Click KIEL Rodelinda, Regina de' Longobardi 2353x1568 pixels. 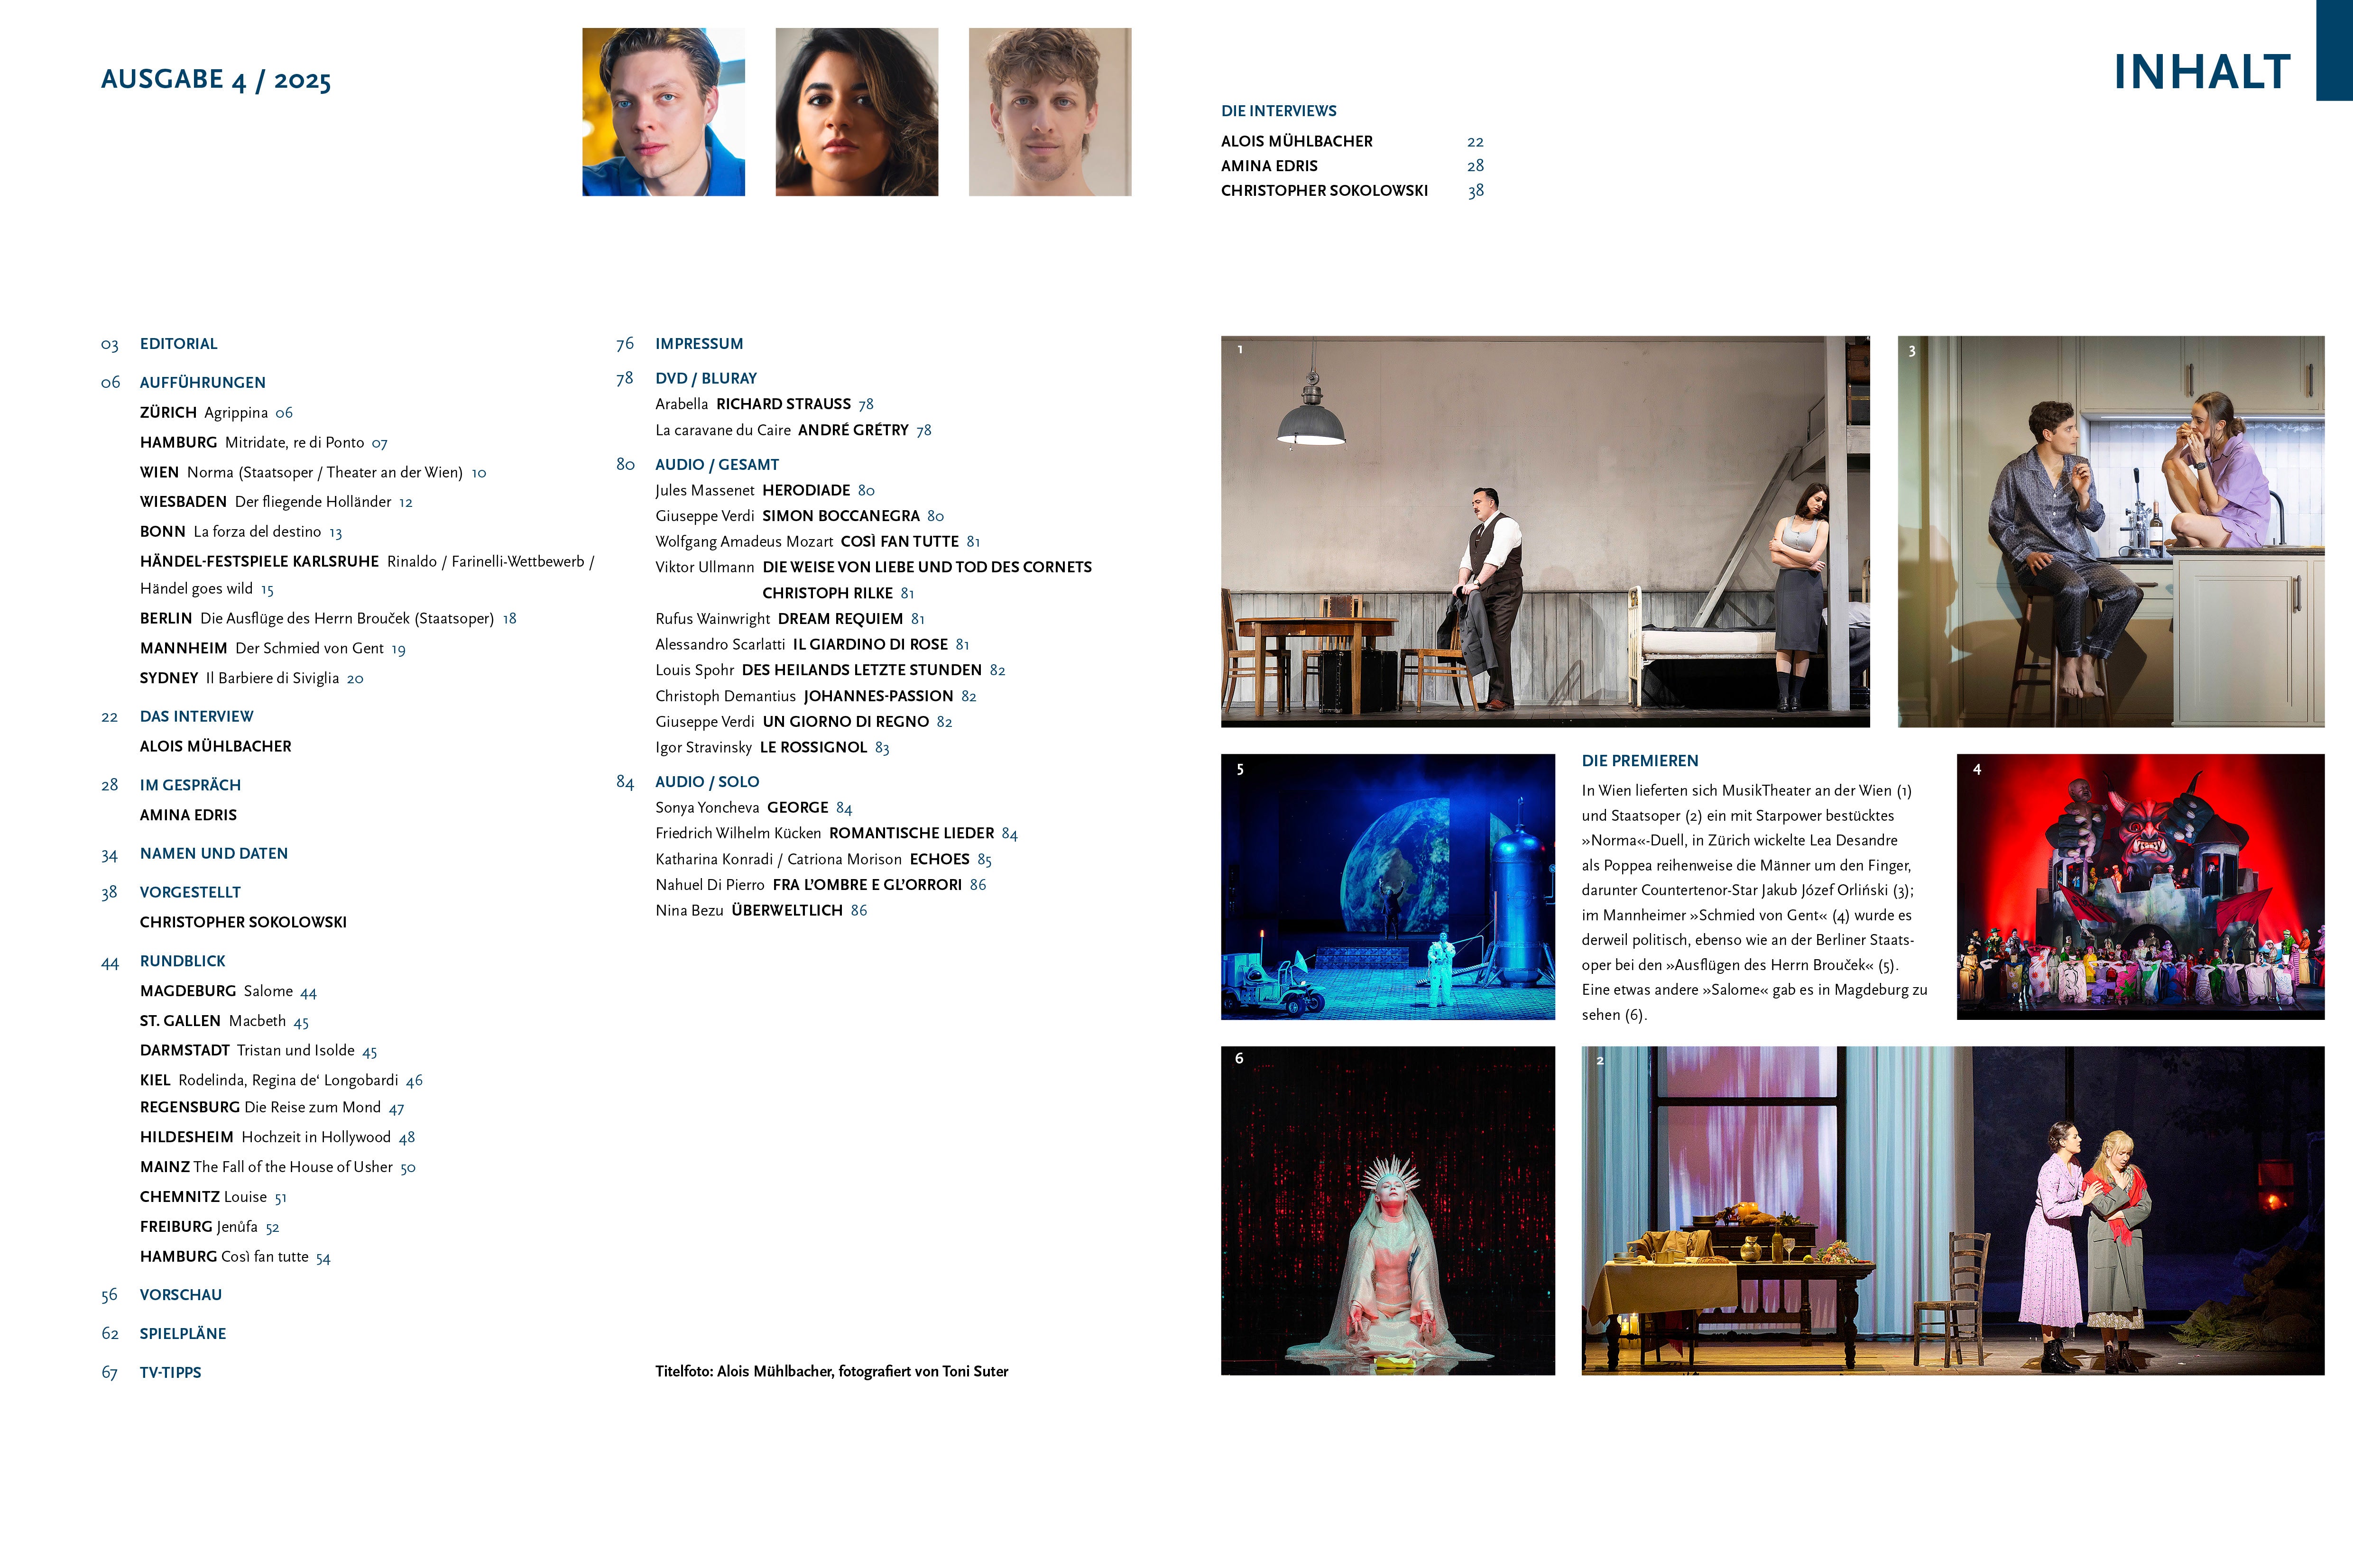[281, 1081]
